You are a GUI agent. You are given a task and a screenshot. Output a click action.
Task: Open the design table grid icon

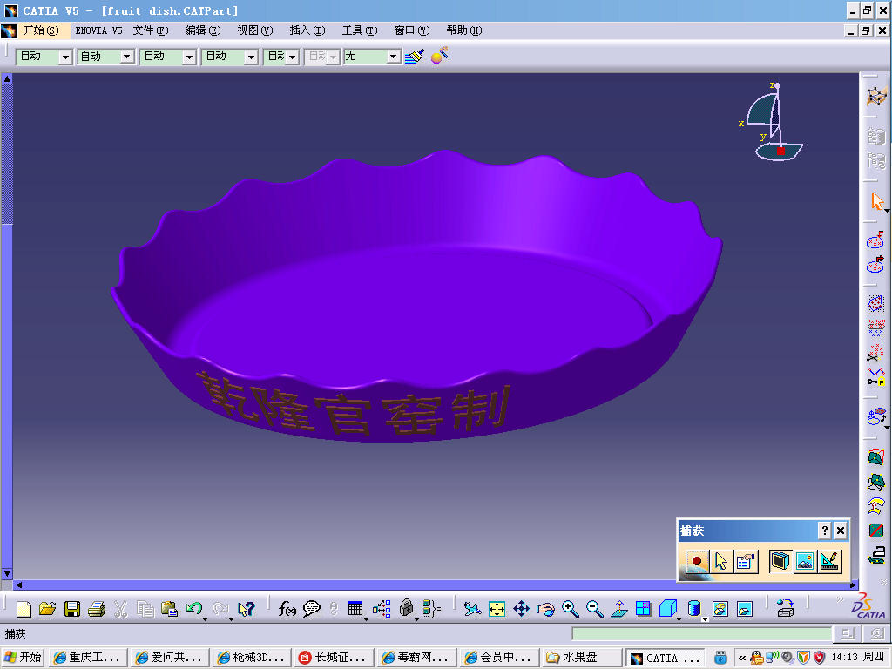pyautogui.click(x=355, y=609)
